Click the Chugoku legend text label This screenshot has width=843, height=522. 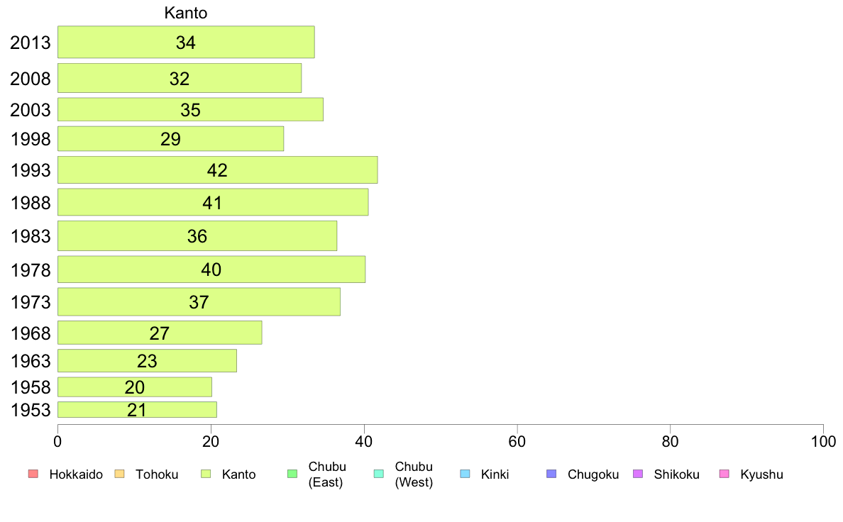click(593, 474)
